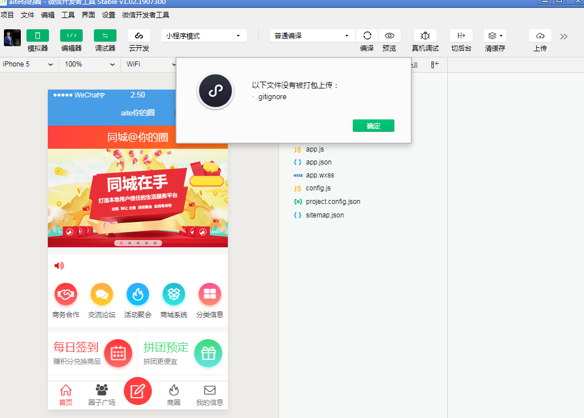
Task: Click the green 确定 button in dialog
Action: pyautogui.click(x=373, y=126)
